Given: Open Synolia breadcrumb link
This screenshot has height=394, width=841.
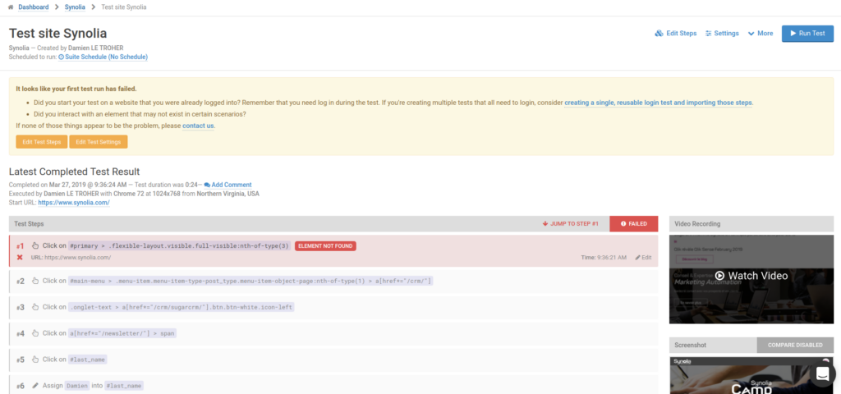Looking at the screenshot, I should [76, 7].
